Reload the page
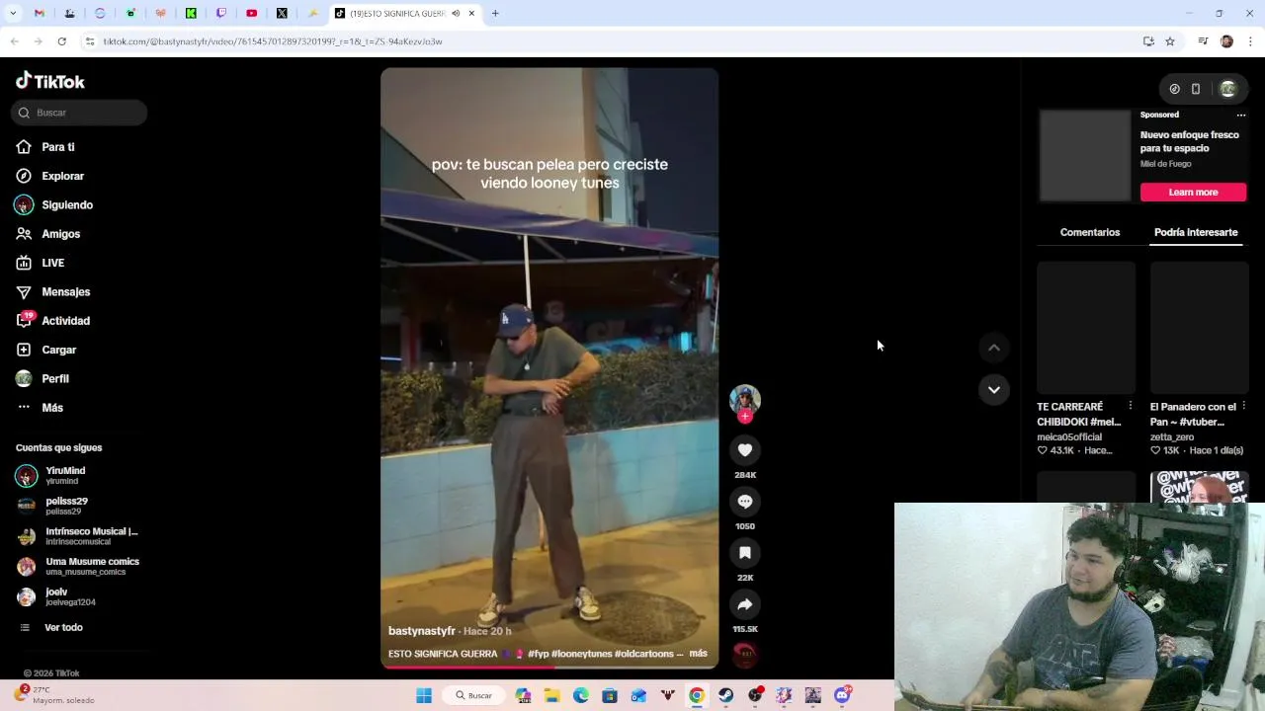Image resolution: width=1265 pixels, height=711 pixels. (x=61, y=41)
